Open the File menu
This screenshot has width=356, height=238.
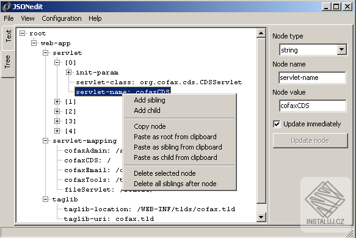click(9, 18)
